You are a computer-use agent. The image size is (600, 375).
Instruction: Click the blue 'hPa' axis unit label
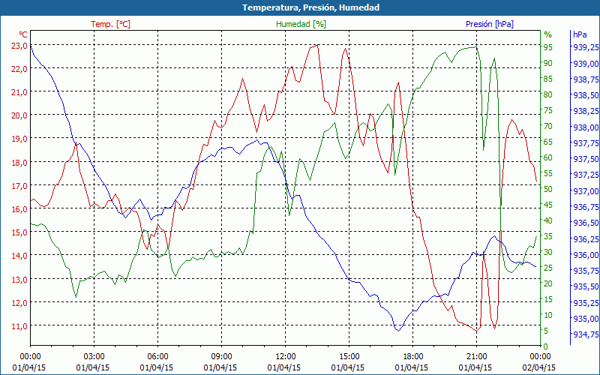click(580, 34)
